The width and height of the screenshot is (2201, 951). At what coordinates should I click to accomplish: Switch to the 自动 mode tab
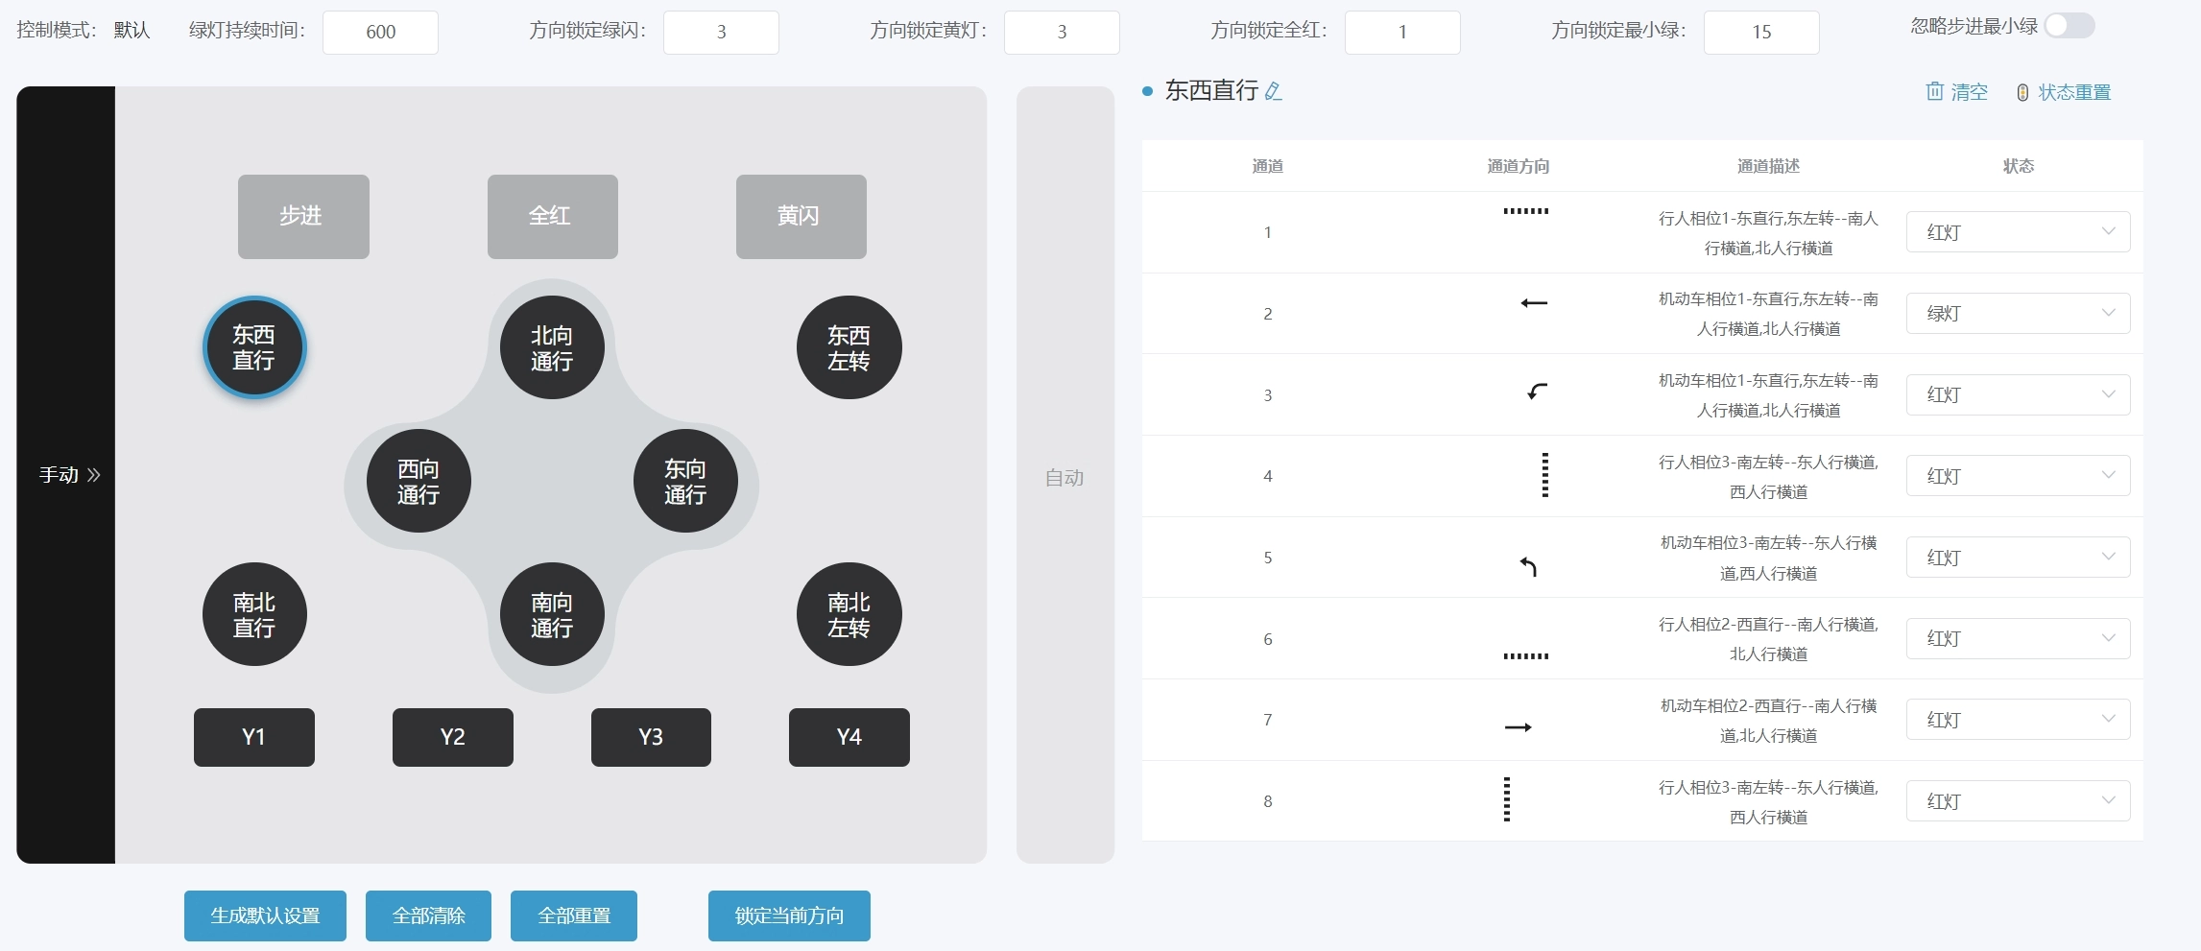[1065, 476]
